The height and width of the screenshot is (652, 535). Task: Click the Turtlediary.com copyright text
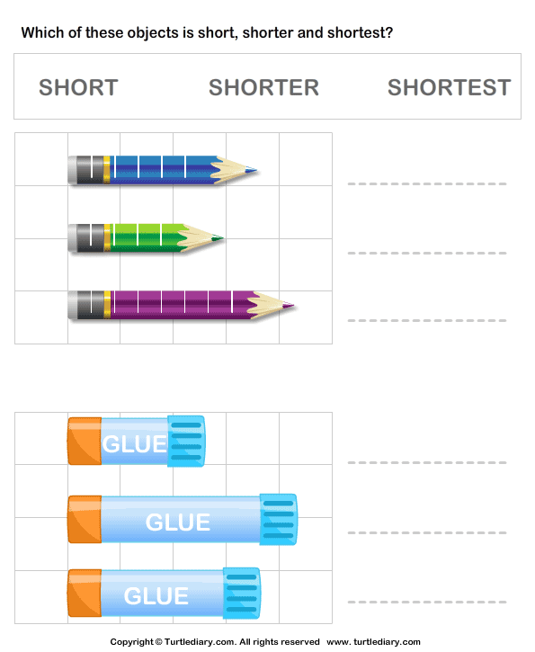tap(215, 641)
